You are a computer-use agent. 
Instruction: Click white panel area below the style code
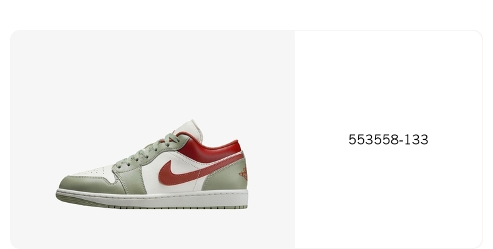(388, 197)
